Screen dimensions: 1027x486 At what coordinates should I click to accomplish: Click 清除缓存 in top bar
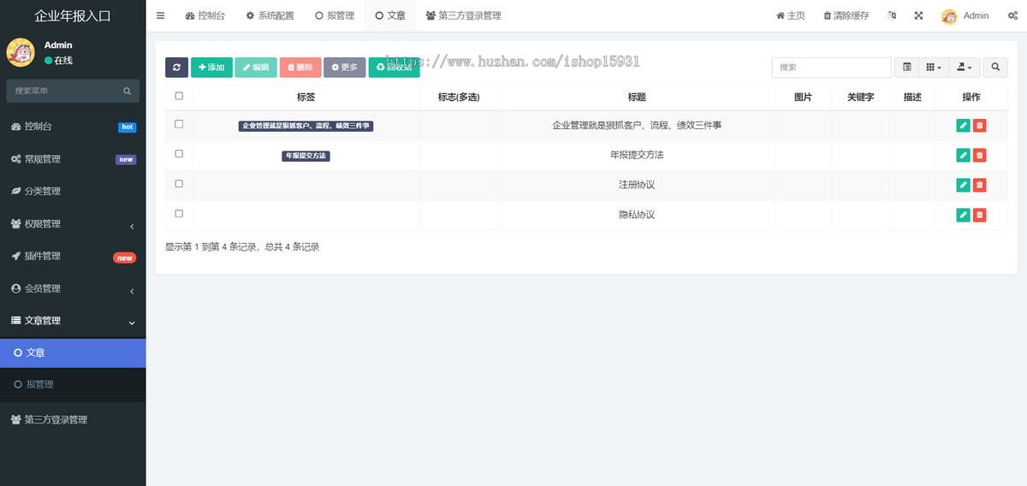846,15
